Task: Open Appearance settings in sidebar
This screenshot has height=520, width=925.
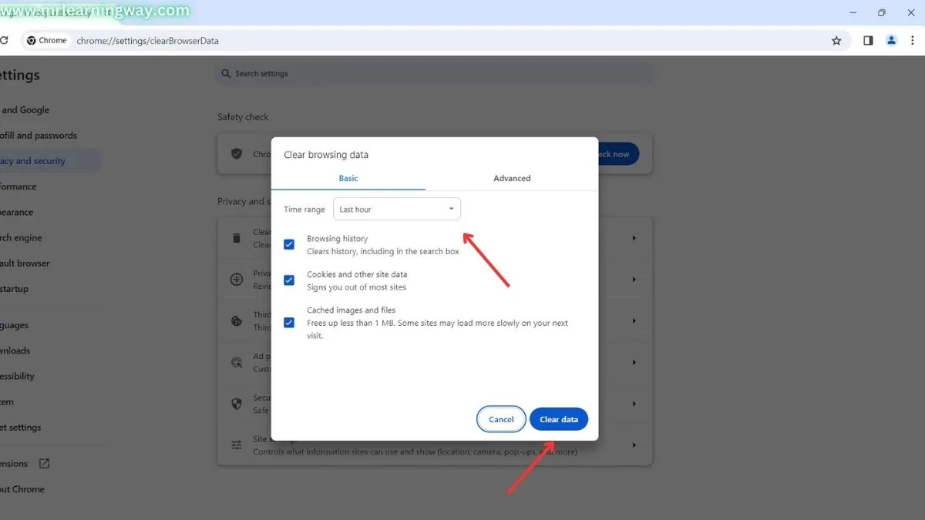Action: click(x=17, y=213)
